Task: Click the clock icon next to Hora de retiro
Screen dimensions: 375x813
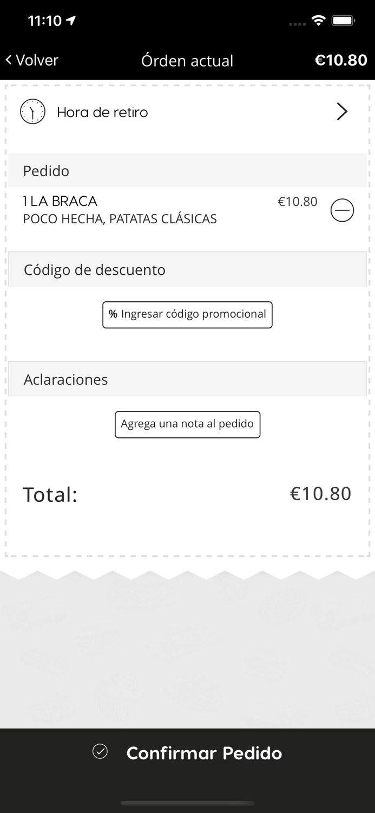Action: 32,112
